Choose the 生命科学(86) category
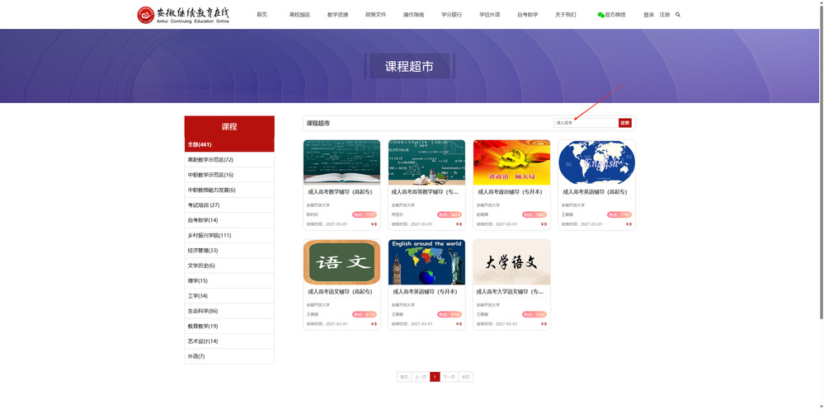The image size is (824, 409). [203, 311]
